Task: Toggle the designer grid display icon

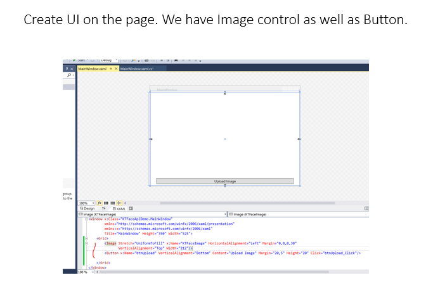Action: pos(106,203)
